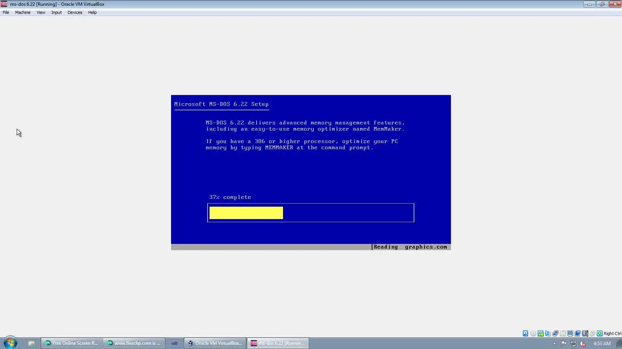Click the optical drive indicator icon
Viewport: 622px width, 349px height.
click(x=533, y=333)
